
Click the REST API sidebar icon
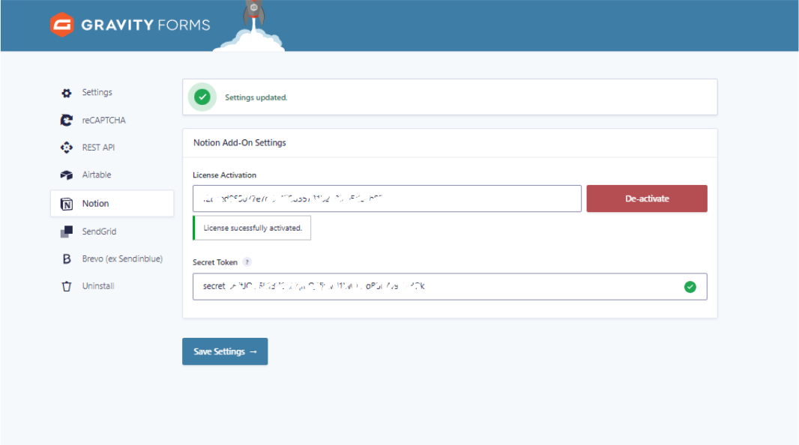66,148
